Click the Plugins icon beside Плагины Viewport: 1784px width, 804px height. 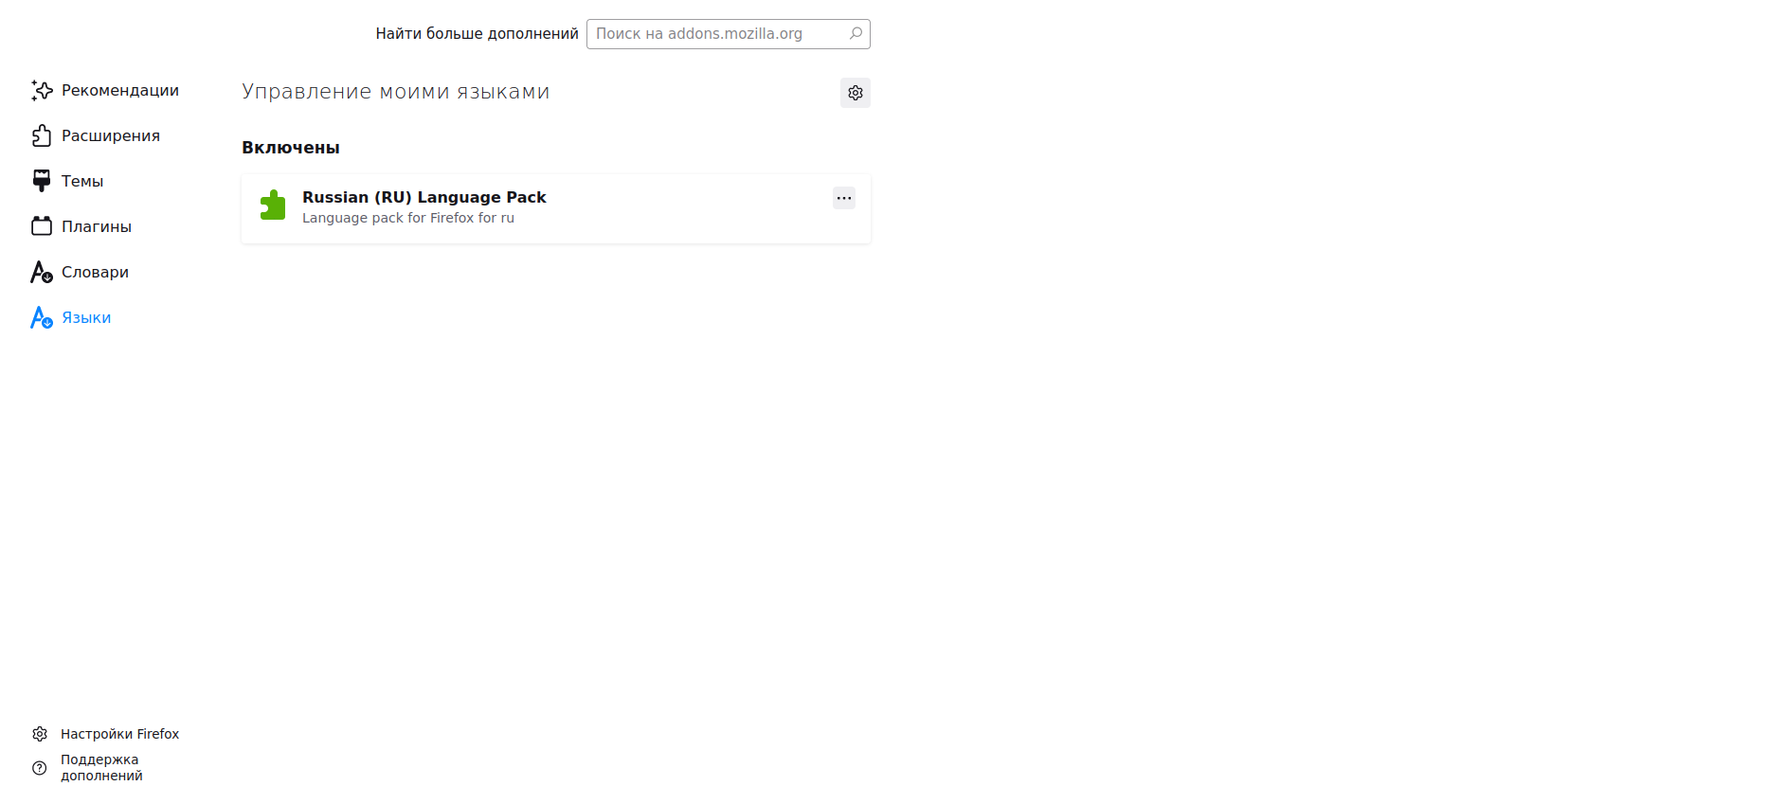tap(42, 226)
